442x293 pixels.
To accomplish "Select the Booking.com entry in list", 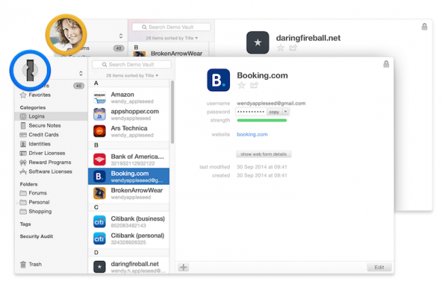I will 129,177.
